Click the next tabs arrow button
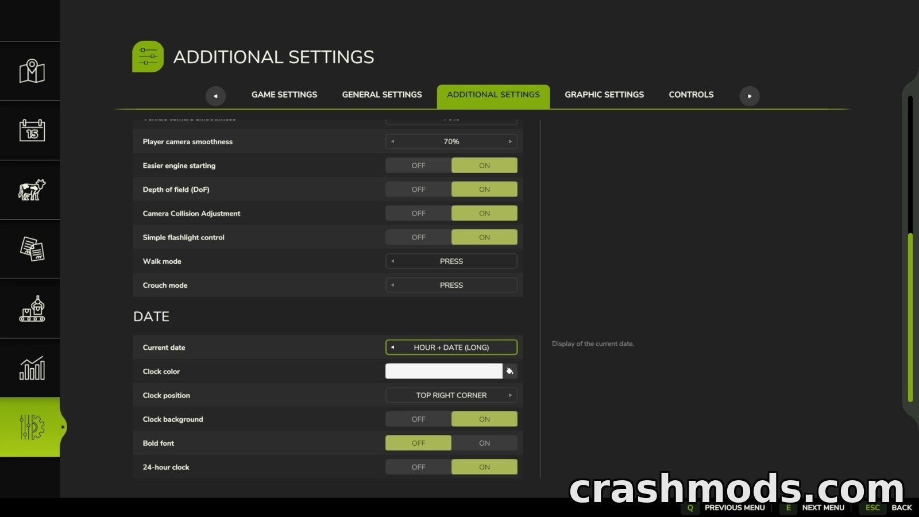 (x=749, y=96)
